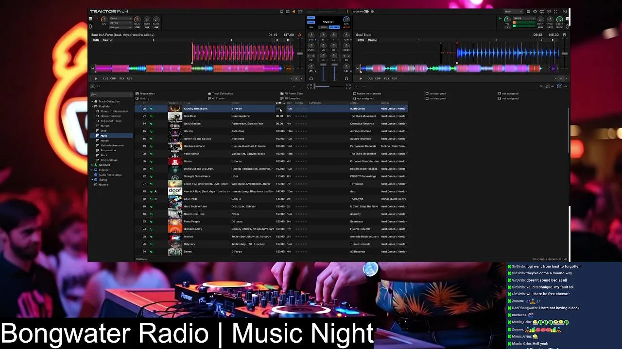Viewport: 622px width, 349px height.
Task: Expand the Beatport tree node arrow
Action: (92, 165)
